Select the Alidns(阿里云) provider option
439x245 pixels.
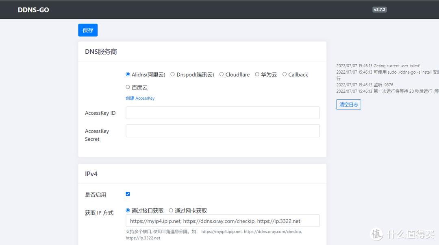tap(128, 74)
